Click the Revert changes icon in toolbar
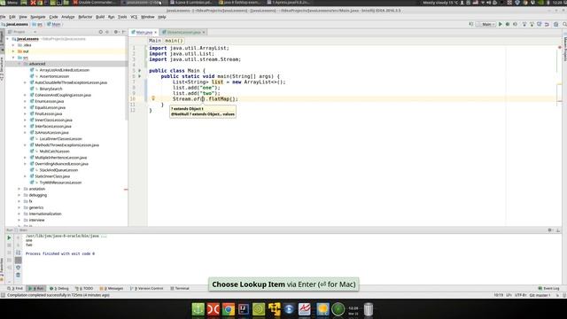Image resolution: width=567 pixels, height=319 pixels. 547,24
